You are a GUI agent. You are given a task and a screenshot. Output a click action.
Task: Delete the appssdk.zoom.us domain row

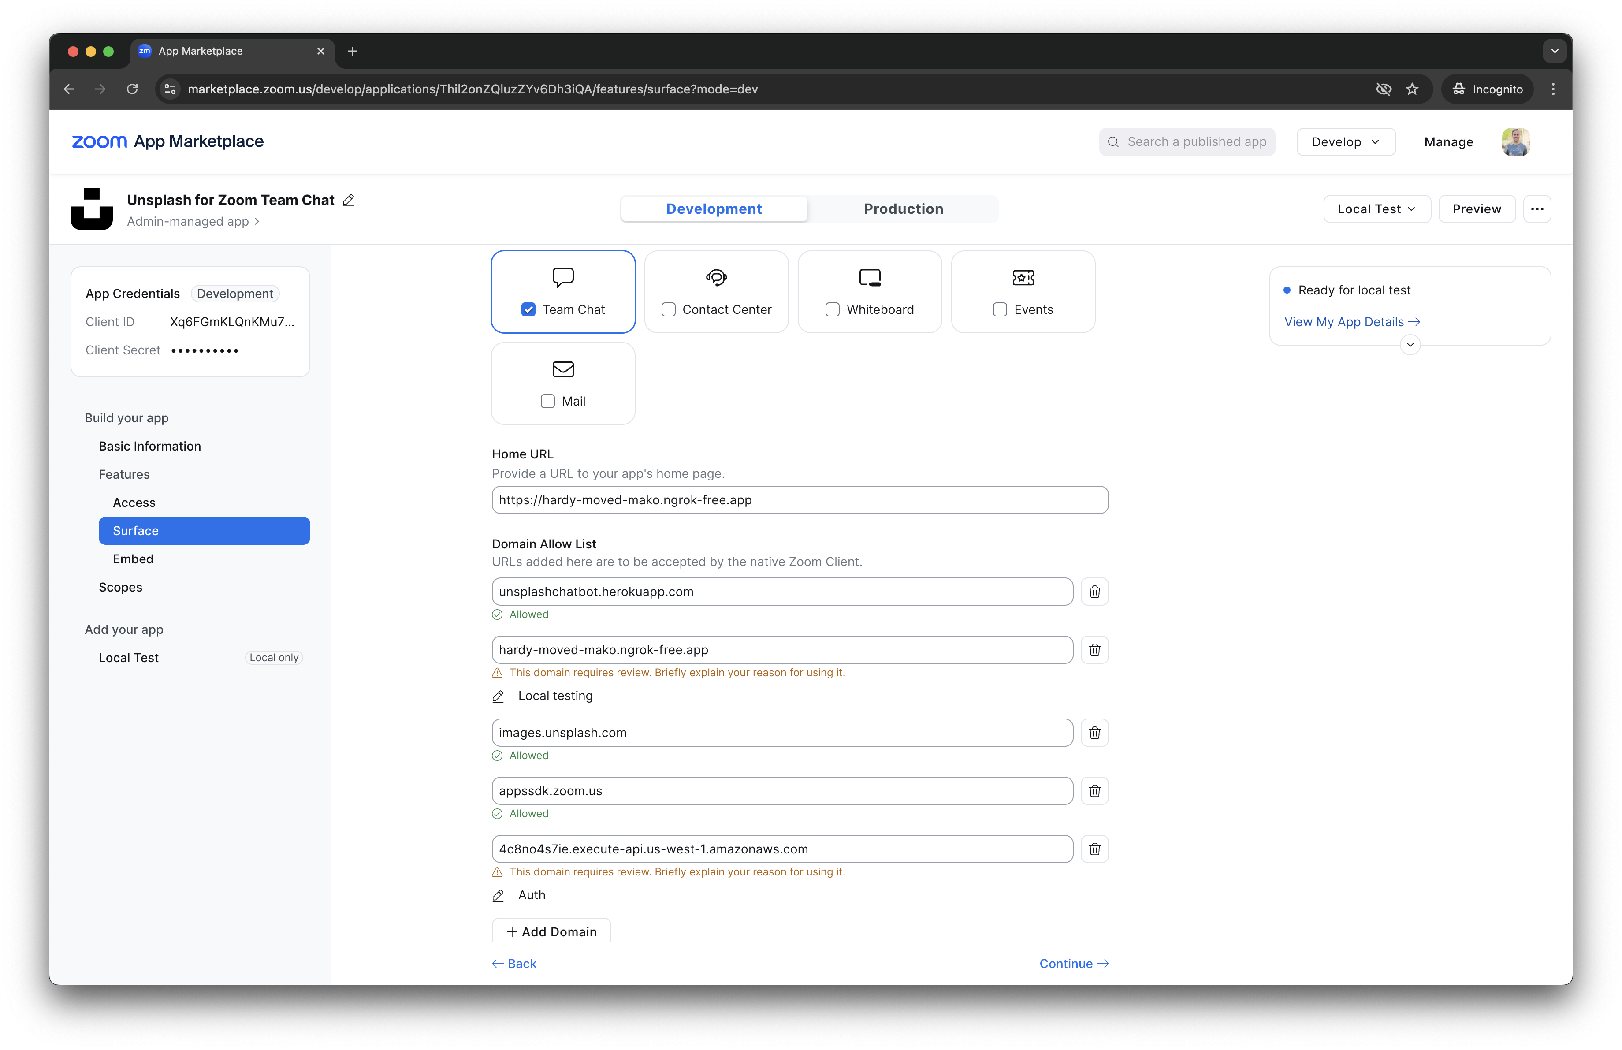[x=1094, y=790]
